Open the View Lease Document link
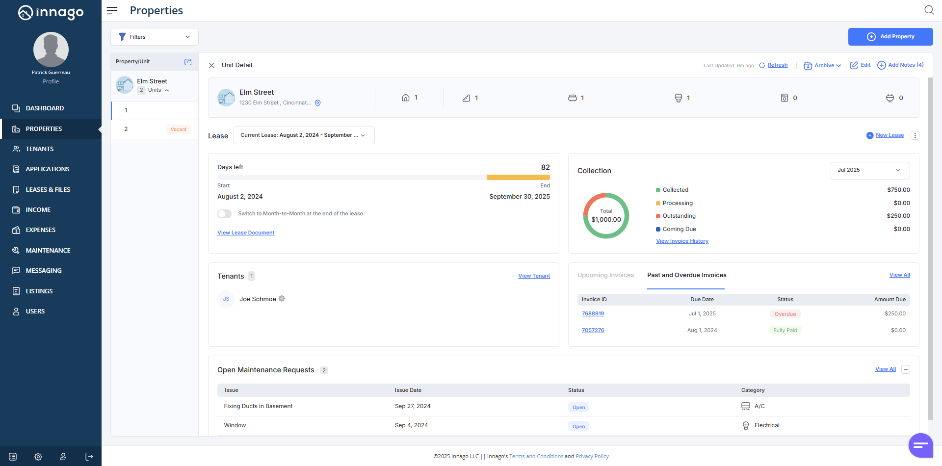 246,233
